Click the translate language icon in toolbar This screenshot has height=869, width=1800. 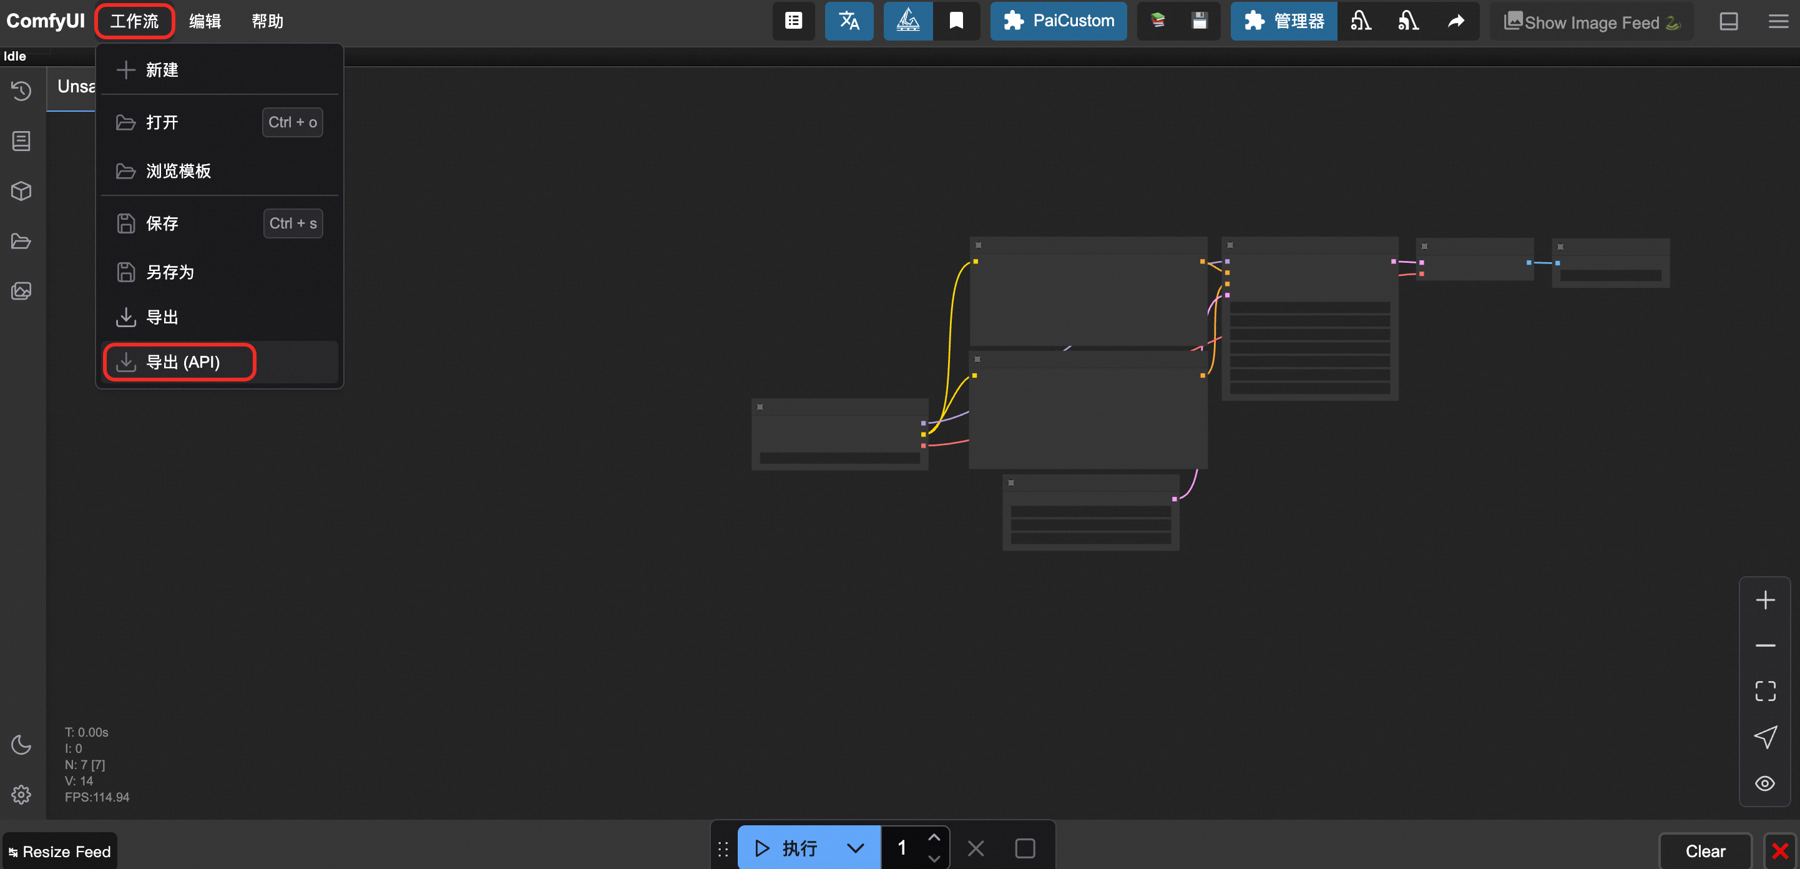tap(848, 21)
